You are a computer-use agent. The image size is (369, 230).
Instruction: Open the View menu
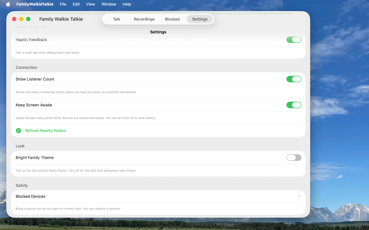[x=90, y=4]
